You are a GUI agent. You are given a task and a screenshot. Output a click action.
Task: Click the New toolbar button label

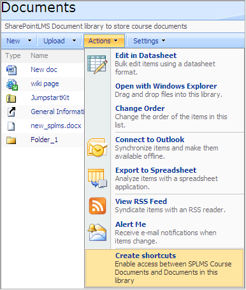13,41
